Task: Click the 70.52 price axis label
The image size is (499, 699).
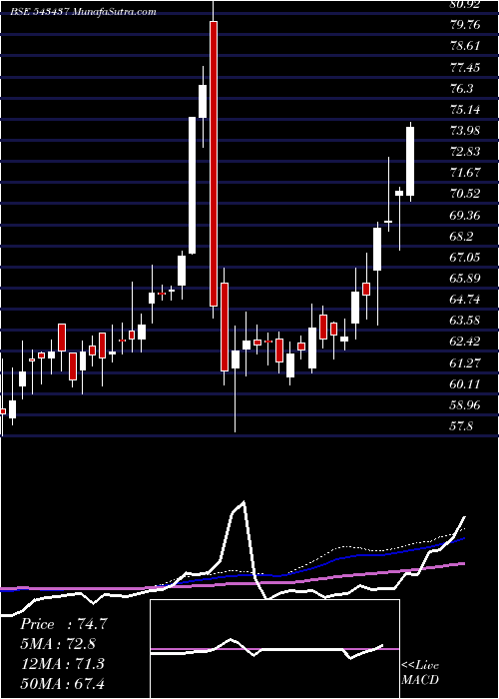Action: pyautogui.click(x=467, y=193)
